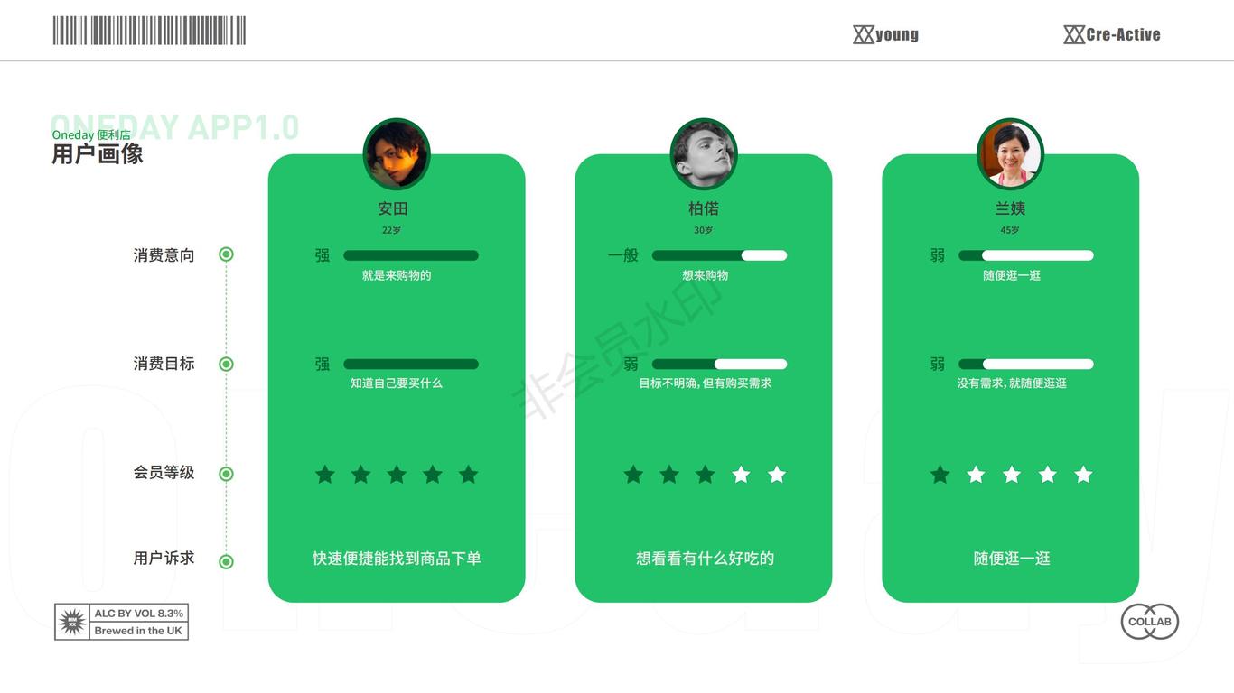The image size is (1234, 693).
Task: Click the Cre-Active logo in the header
Action: (1112, 34)
